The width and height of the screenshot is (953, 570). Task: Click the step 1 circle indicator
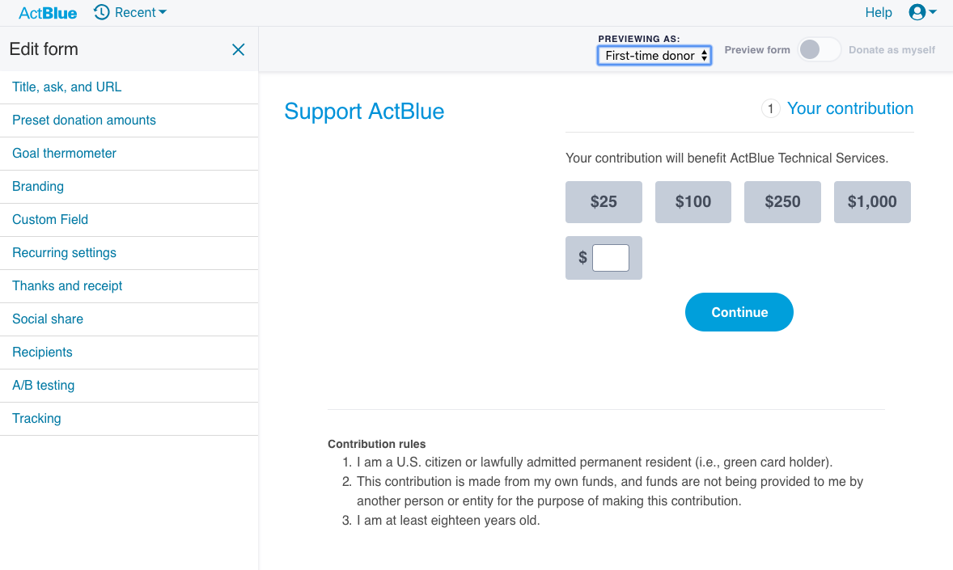[x=770, y=109]
